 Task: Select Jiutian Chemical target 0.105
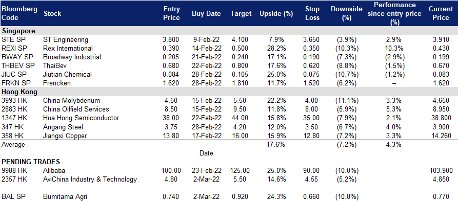pyautogui.click(x=241, y=75)
